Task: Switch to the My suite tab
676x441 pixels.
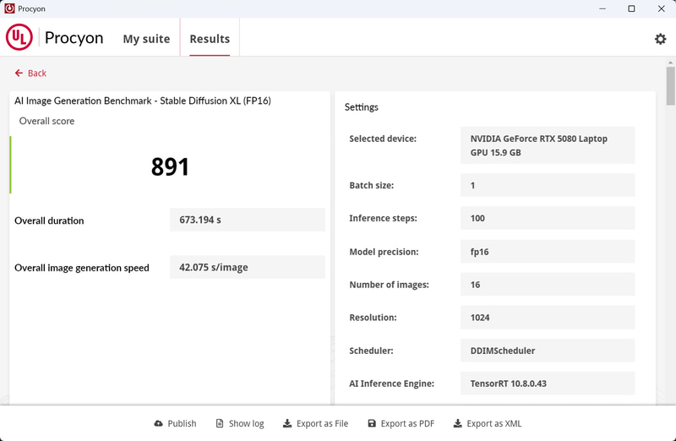Action: pos(146,39)
